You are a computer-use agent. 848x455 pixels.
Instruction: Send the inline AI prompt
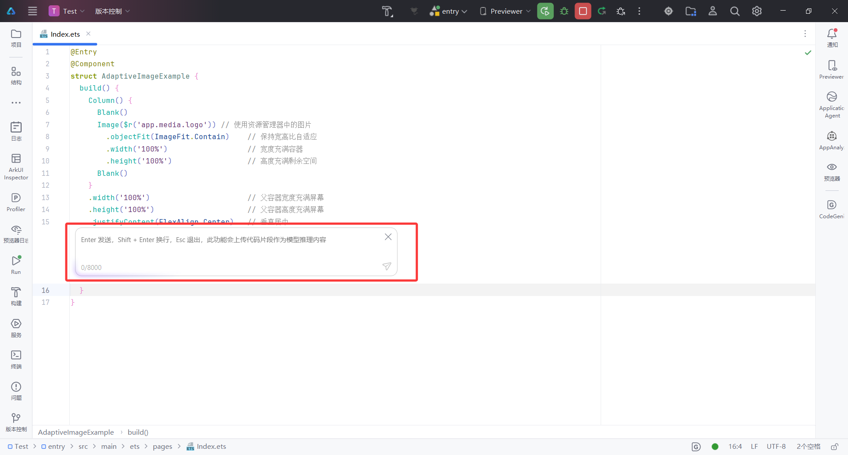click(386, 266)
